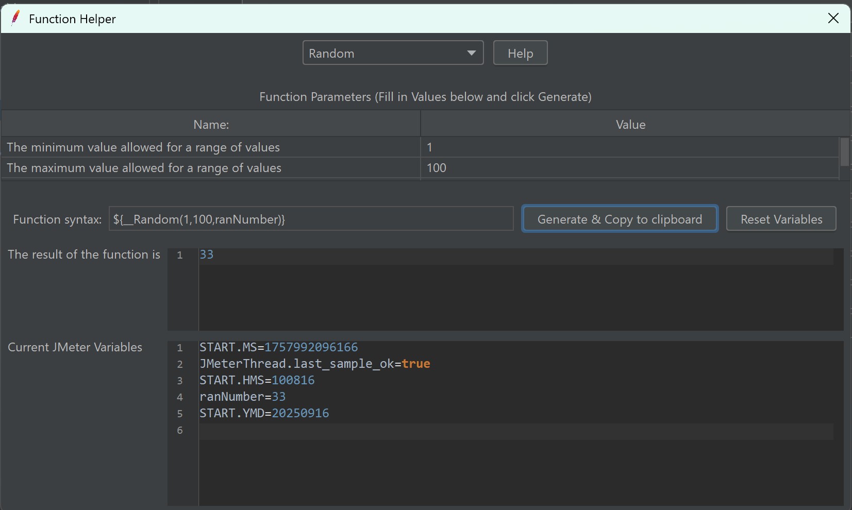Click the ranNumber=33 variable line
Viewport: 852px width, 510px height.
(x=242, y=397)
